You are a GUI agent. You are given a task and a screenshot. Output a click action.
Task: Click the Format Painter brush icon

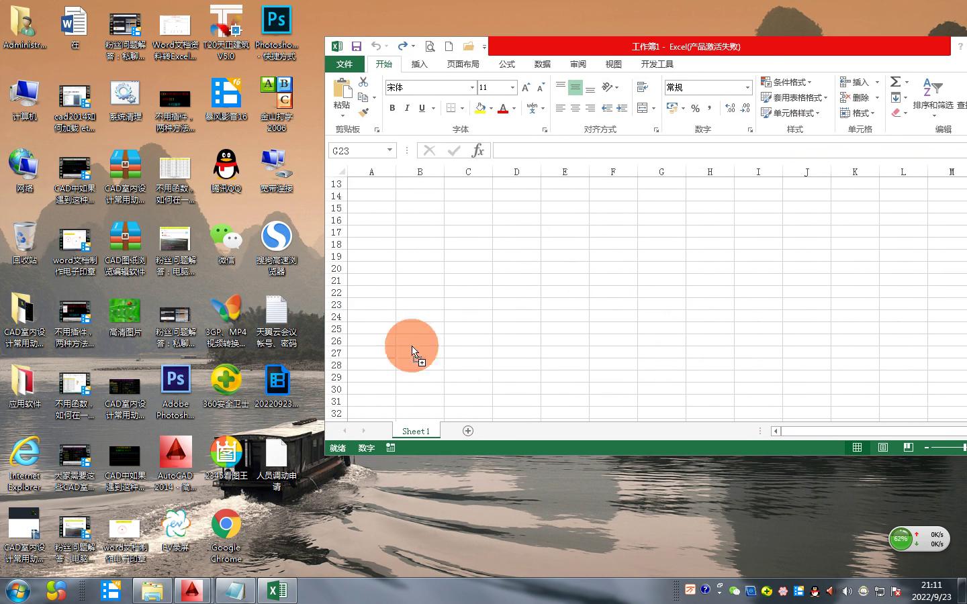click(x=363, y=113)
